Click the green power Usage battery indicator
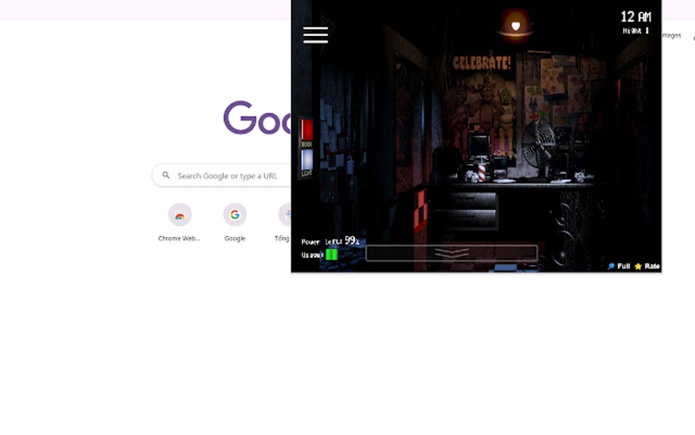Image resolution: width=695 pixels, height=435 pixels. [331, 254]
